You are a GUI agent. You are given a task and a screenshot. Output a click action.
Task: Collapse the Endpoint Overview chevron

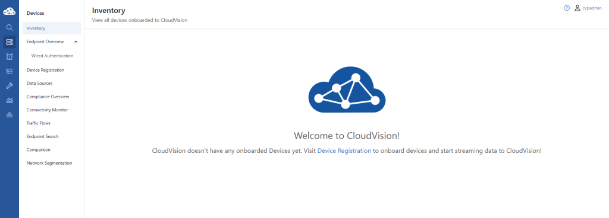click(x=76, y=41)
